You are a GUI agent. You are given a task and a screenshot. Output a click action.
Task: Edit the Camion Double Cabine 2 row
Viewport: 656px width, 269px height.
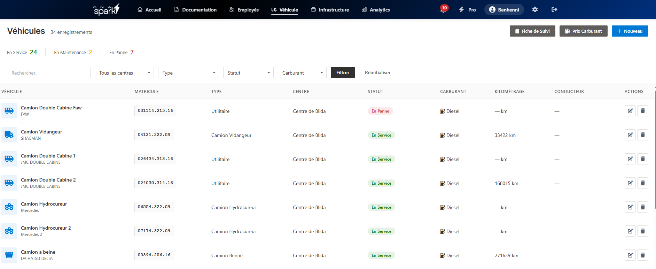[x=630, y=183]
